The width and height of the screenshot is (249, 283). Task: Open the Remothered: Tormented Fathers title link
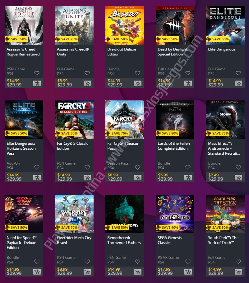click(124, 240)
